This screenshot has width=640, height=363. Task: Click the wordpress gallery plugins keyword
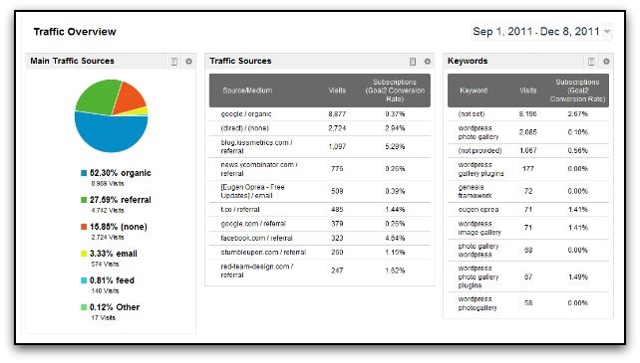click(480, 169)
